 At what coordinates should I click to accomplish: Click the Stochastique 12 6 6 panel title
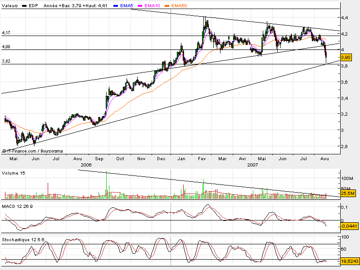pyautogui.click(x=23, y=240)
